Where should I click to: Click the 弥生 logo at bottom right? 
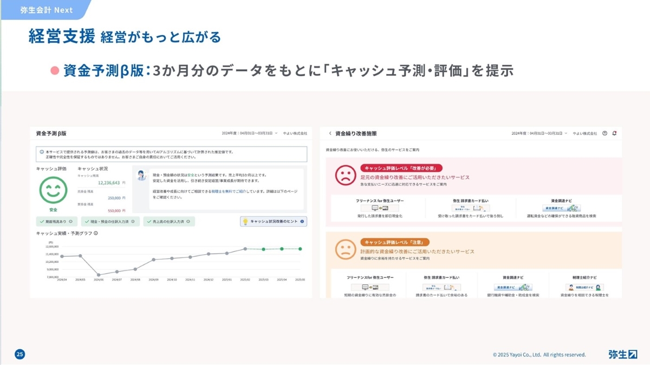pos(623,354)
